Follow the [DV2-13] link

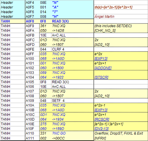101,129
